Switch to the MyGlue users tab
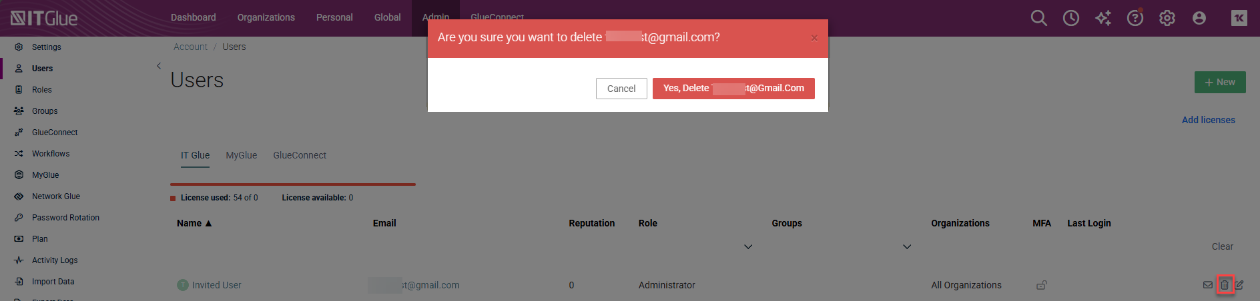This screenshot has height=301, width=1260. (x=241, y=155)
